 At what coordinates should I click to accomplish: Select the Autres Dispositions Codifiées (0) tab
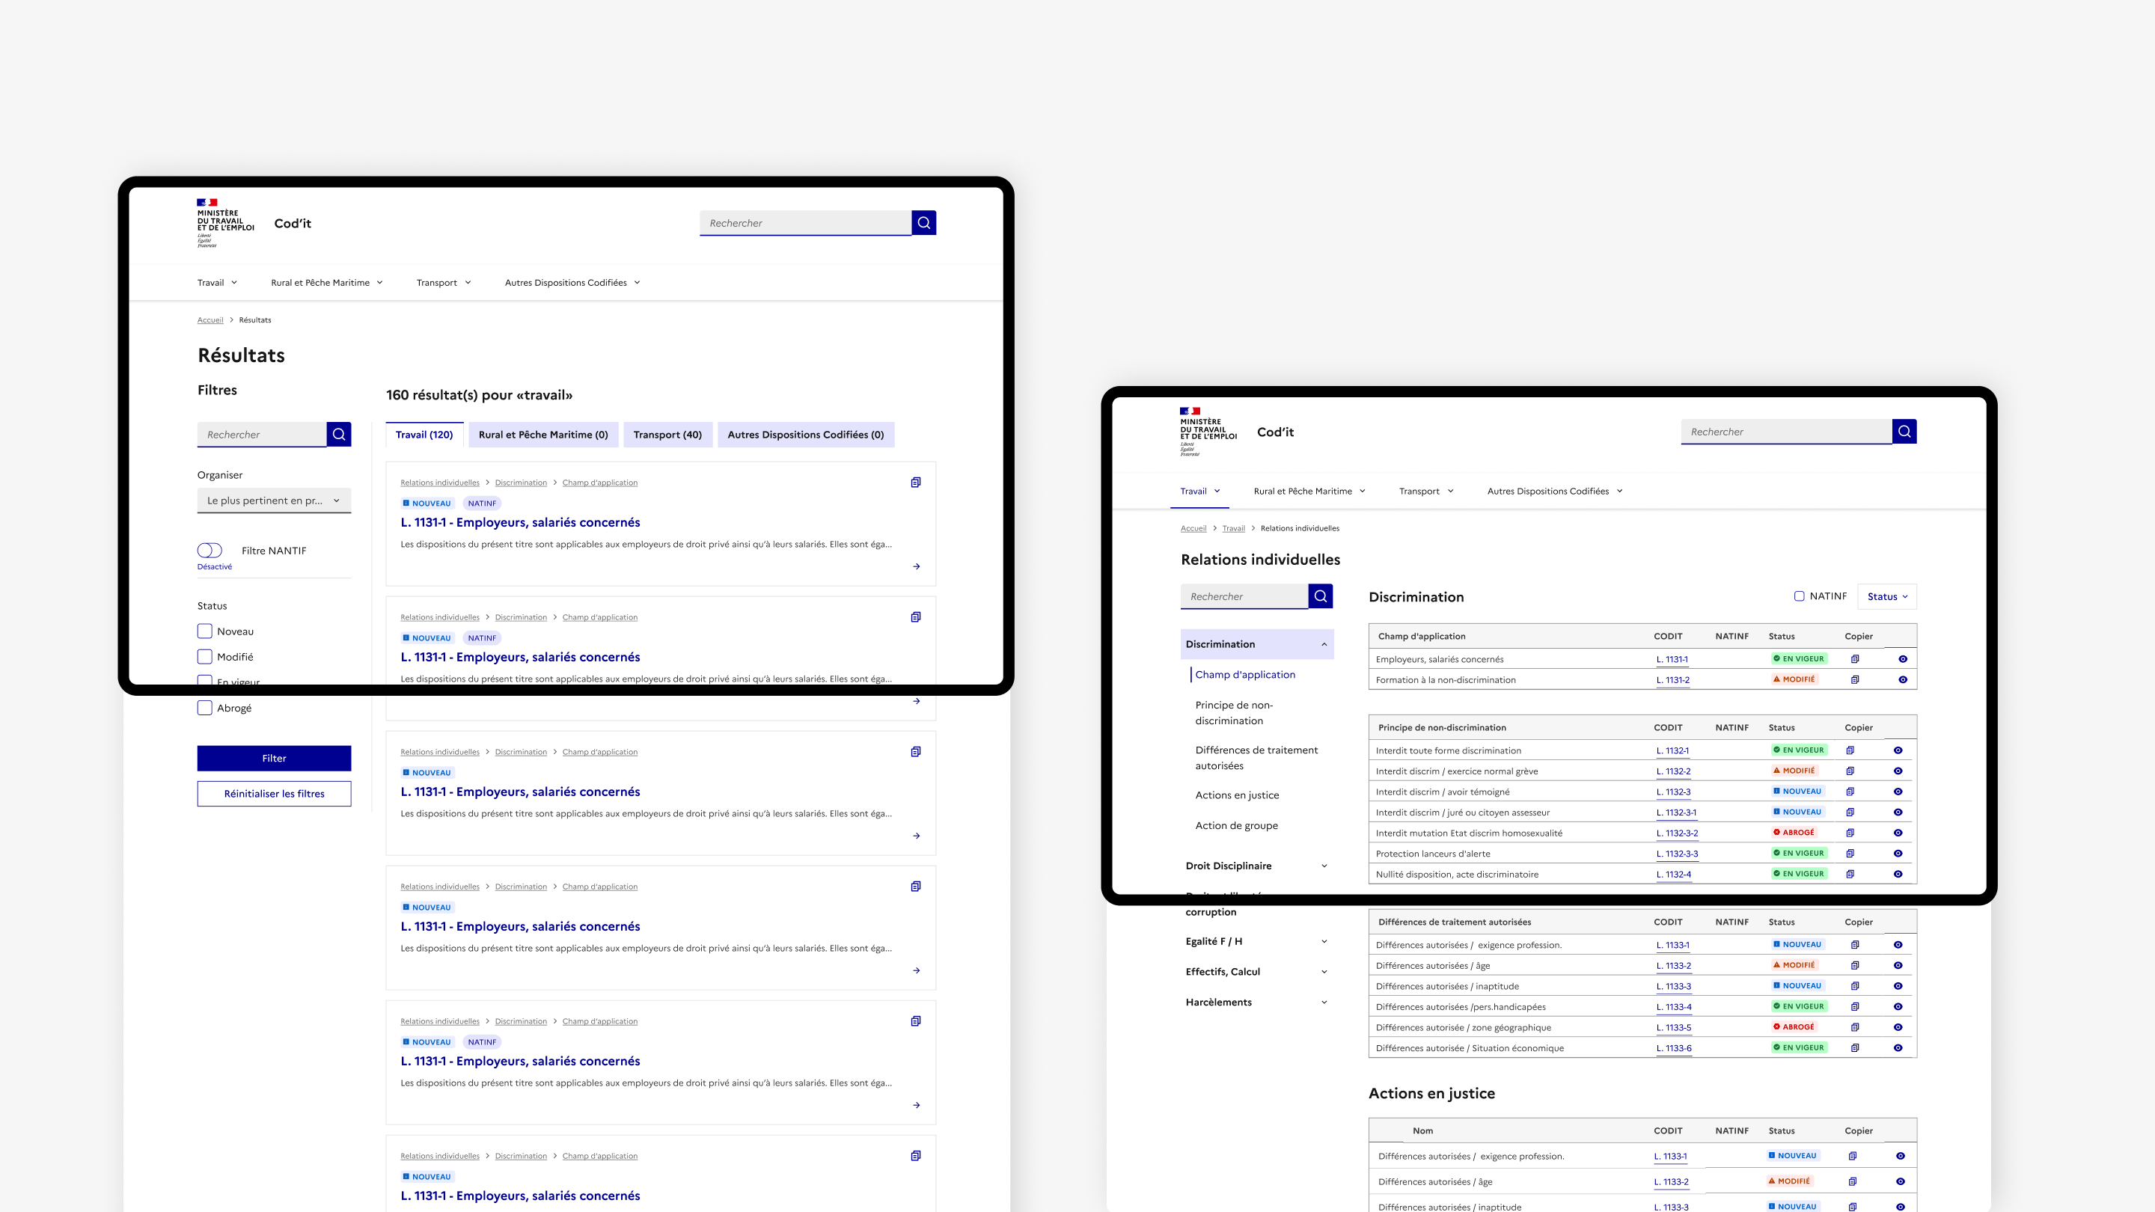coord(806,434)
